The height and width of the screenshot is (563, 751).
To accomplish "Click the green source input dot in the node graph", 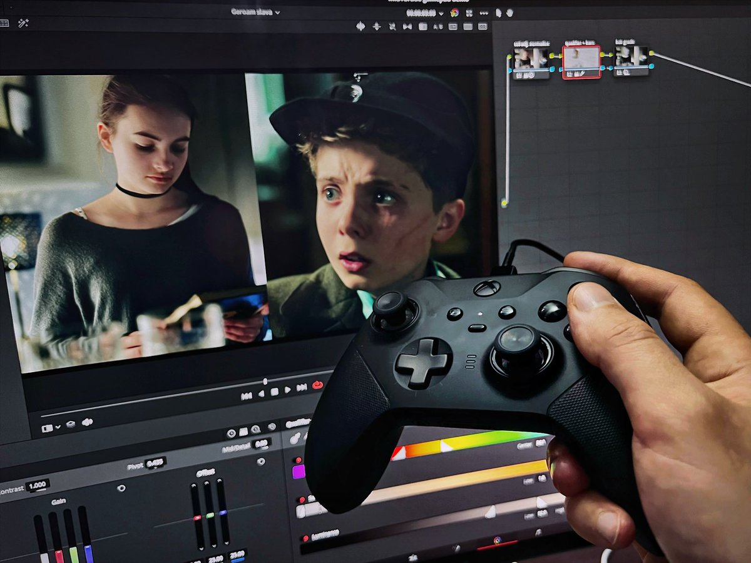I will coord(504,204).
